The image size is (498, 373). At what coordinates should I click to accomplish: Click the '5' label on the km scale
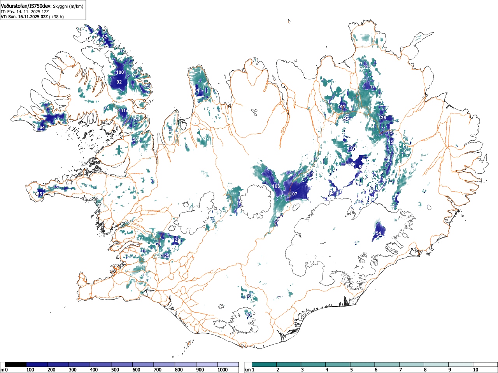[351, 370]
